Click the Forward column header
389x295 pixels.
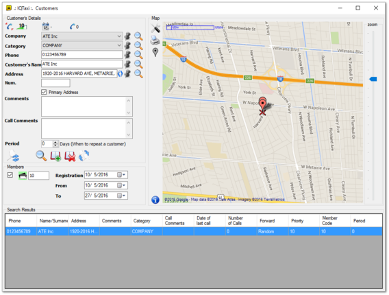pos(273,221)
